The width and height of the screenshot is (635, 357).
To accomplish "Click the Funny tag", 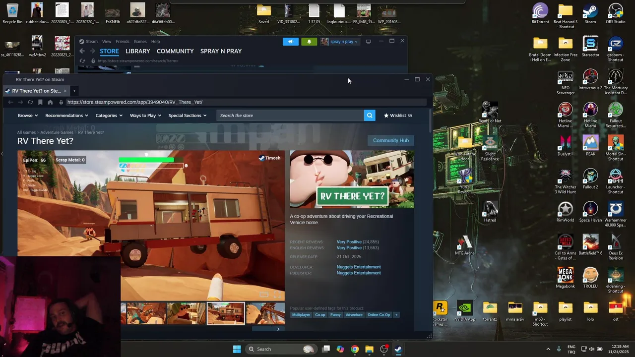I will 335,315.
